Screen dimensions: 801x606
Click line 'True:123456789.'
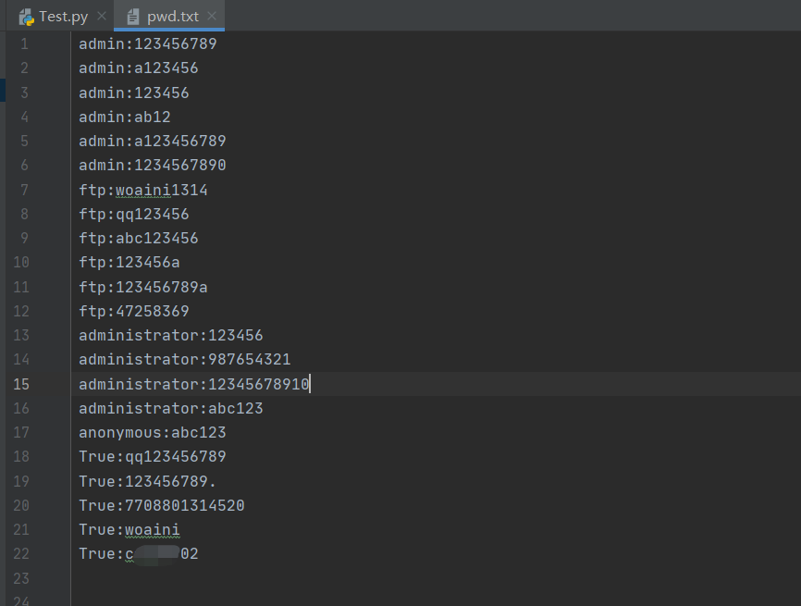tap(148, 481)
